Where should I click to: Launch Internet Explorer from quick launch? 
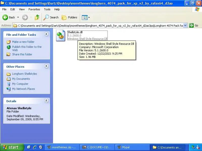click(35, 147)
